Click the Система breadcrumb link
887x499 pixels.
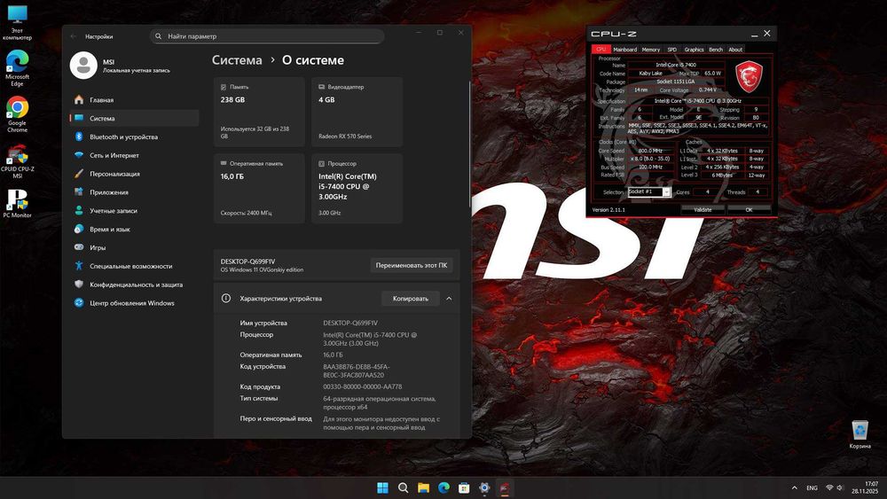237,60
